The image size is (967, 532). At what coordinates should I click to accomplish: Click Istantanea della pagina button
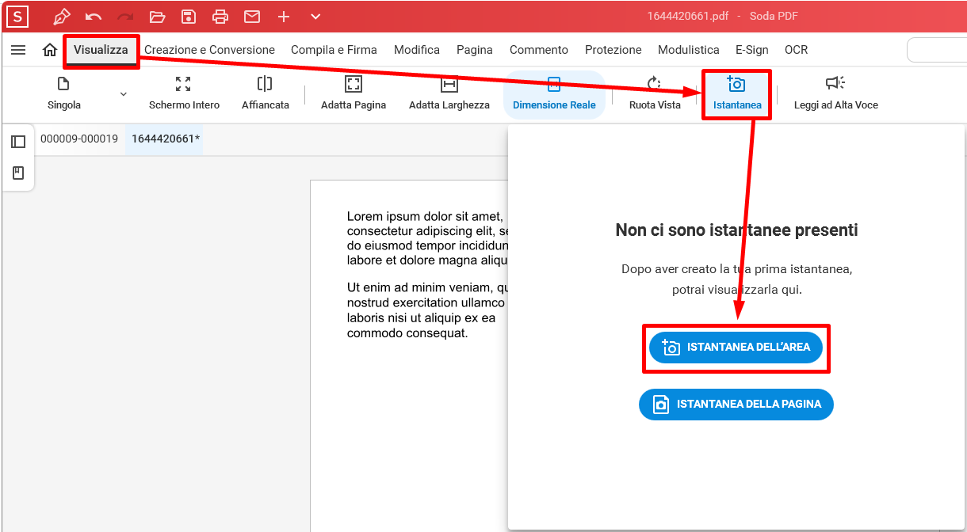point(736,405)
